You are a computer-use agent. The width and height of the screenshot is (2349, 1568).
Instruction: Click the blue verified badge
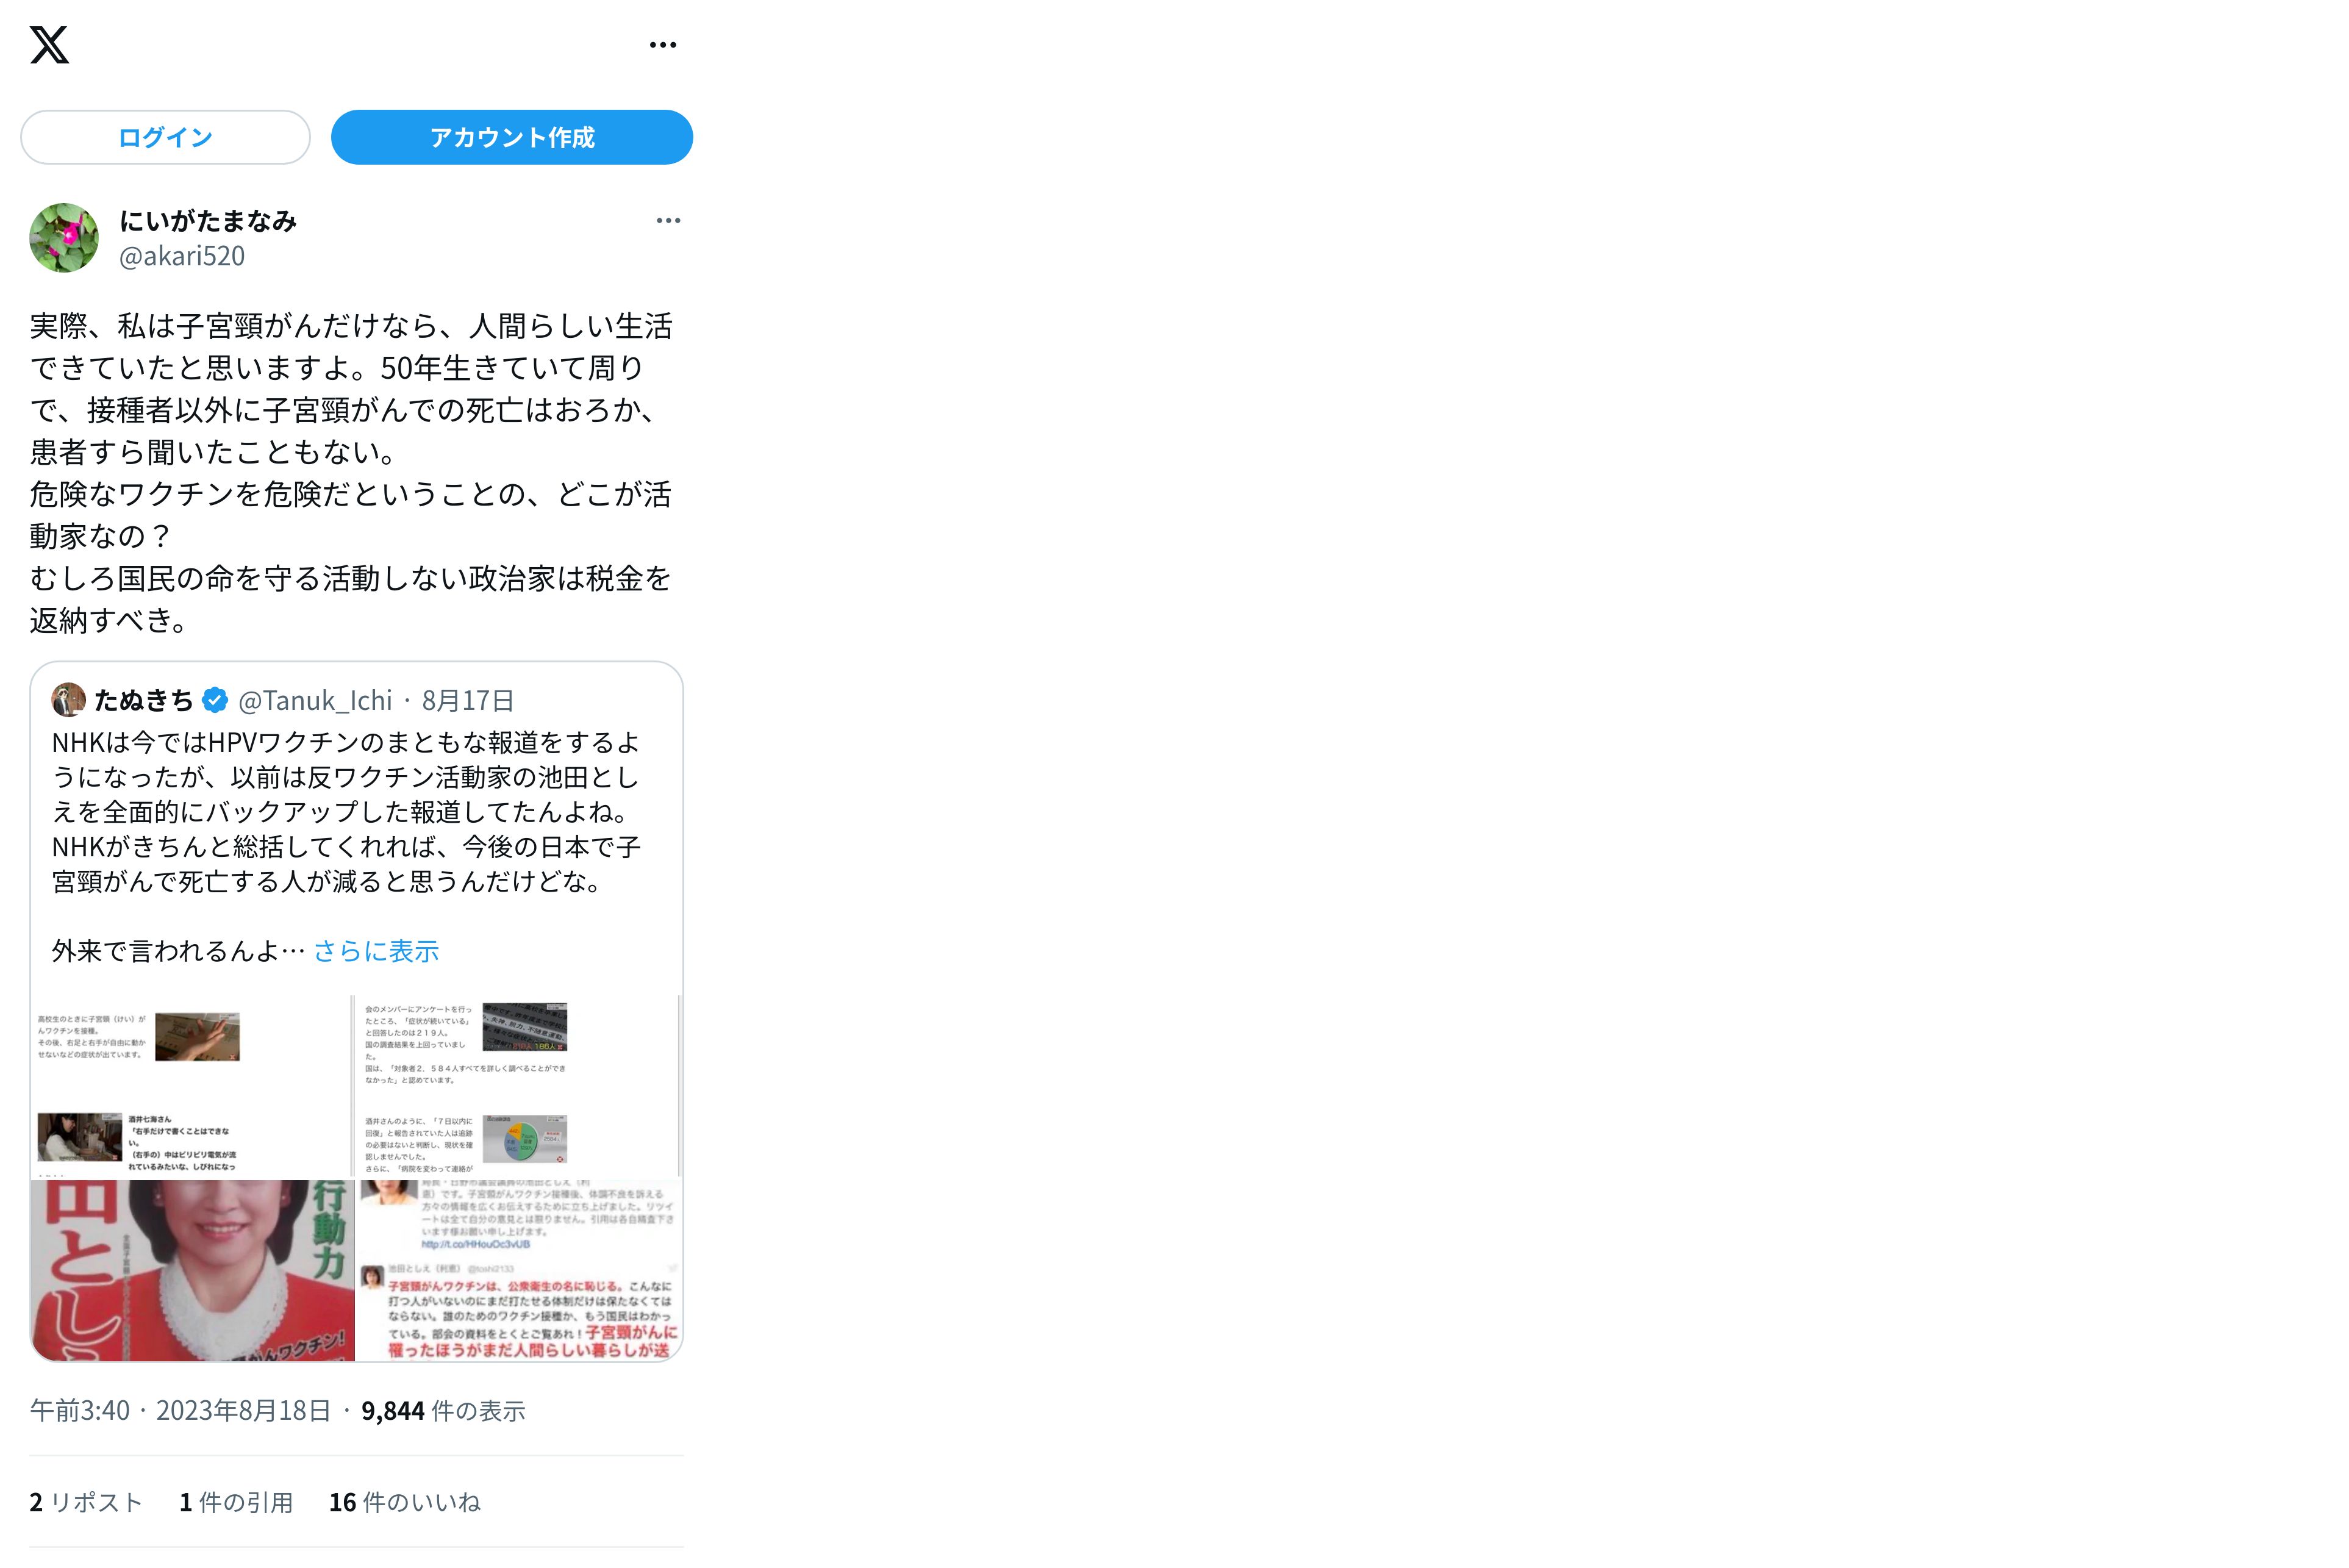coord(215,700)
